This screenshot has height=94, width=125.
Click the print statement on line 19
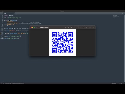coord(11,39)
